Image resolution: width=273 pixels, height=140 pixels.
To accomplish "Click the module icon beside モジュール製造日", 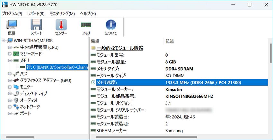I will (x=93, y=117).
